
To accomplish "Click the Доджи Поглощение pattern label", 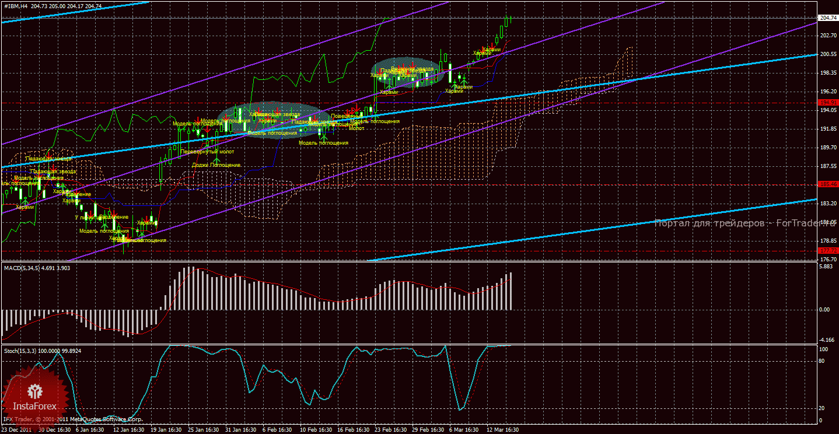I will pyautogui.click(x=216, y=165).
